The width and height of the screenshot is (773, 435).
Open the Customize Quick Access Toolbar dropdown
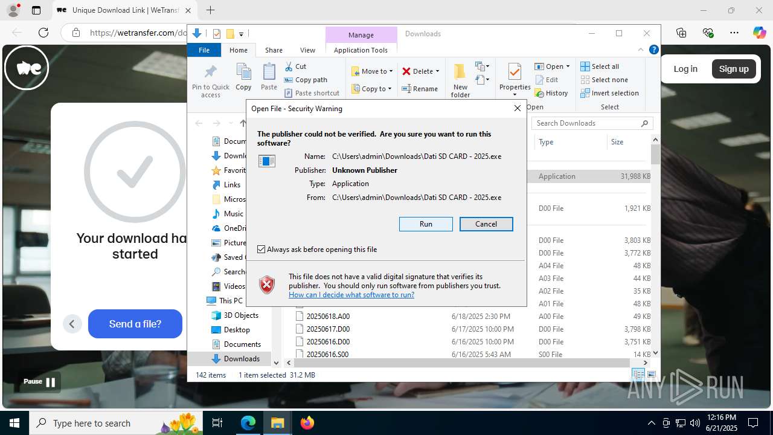[241, 34]
